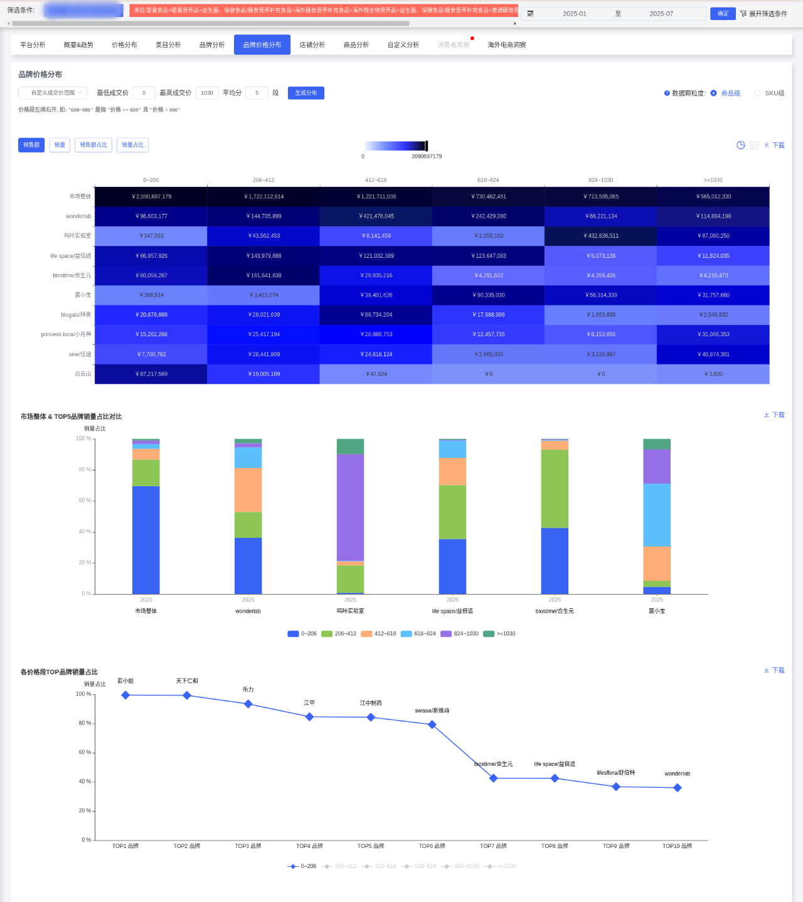Download the 市场整体 & TOP5品牌销量占比对比 chart

(774, 415)
